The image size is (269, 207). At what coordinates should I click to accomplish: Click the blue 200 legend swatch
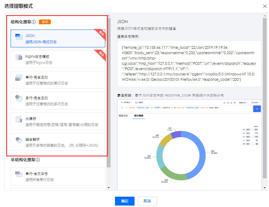244,130
